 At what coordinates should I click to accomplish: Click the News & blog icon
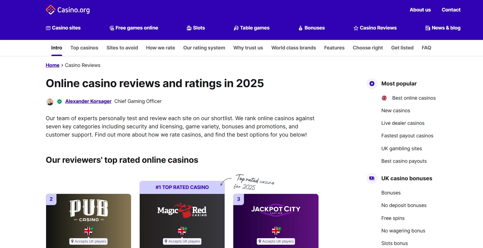pos(428,28)
